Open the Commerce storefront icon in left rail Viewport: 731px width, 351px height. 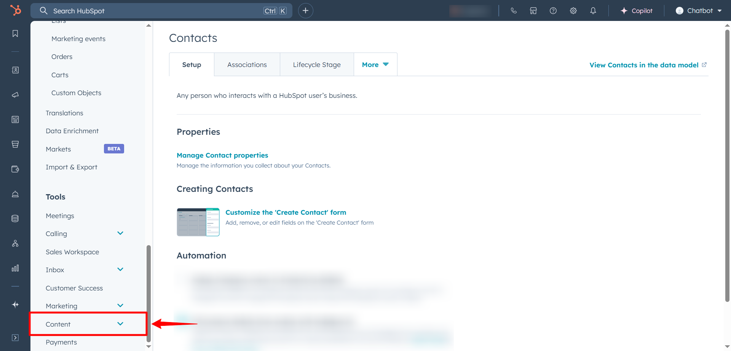pos(15,144)
